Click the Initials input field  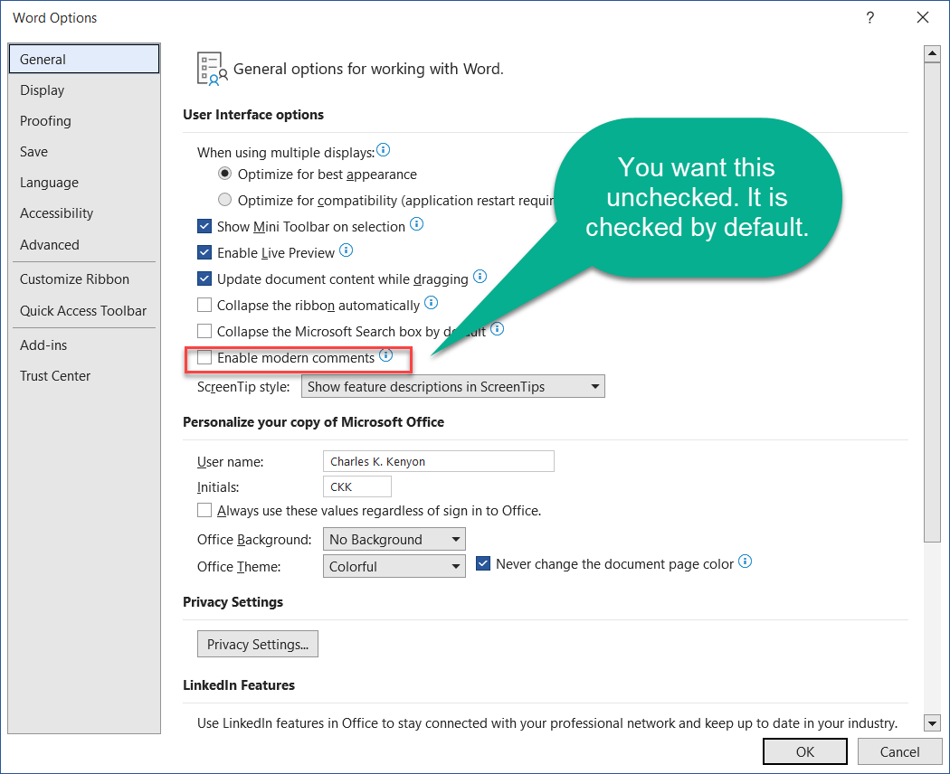(357, 486)
